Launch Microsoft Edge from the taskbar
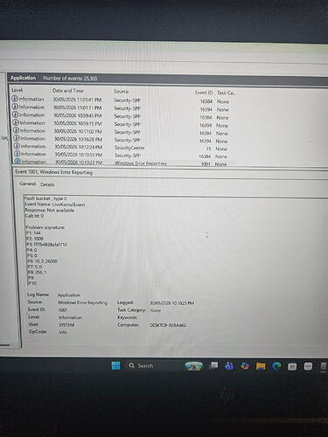Image resolution: width=328 pixels, height=437 pixels. 276,366
